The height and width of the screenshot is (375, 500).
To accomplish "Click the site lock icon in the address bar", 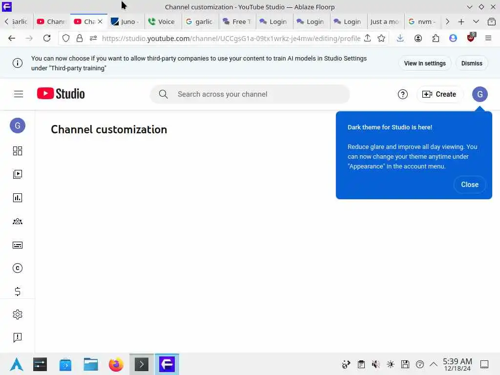I will (80, 38).
